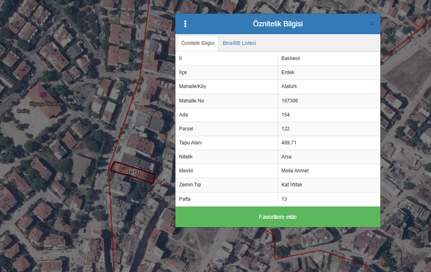The image size is (431, 272).
Task: Click the Zemin Tip value Kat İrtifak
Action: pos(292,185)
